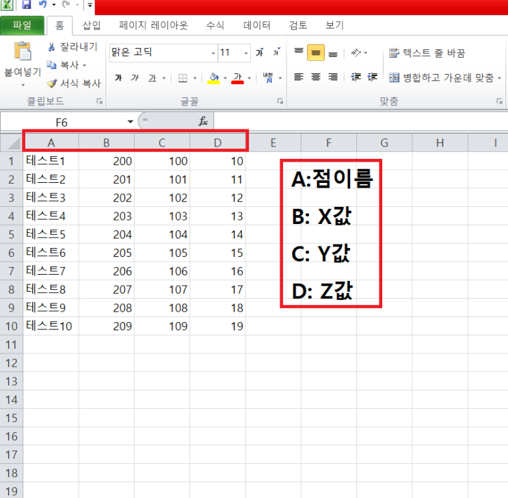Open the Excel application icon menu
The height and width of the screenshot is (498, 508).
6,5
